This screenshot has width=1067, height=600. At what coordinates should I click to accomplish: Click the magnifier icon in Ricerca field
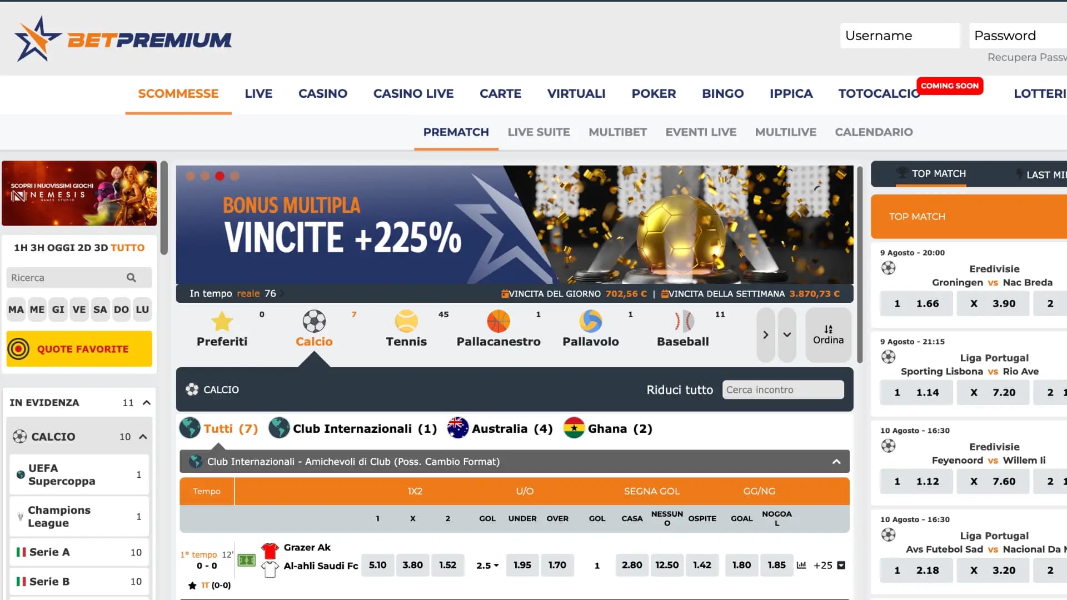pos(131,277)
